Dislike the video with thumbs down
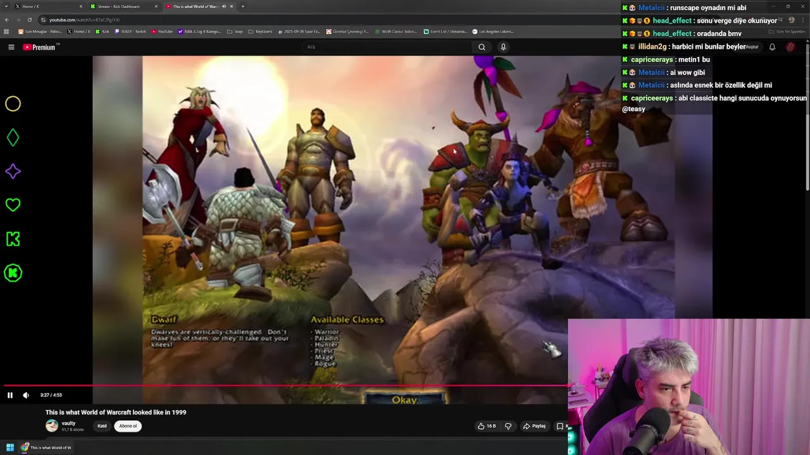810x455 pixels. coord(508,426)
